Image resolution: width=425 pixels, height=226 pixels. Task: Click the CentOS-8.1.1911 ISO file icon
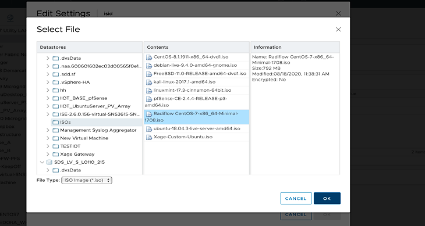pyautogui.click(x=149, y=58)
